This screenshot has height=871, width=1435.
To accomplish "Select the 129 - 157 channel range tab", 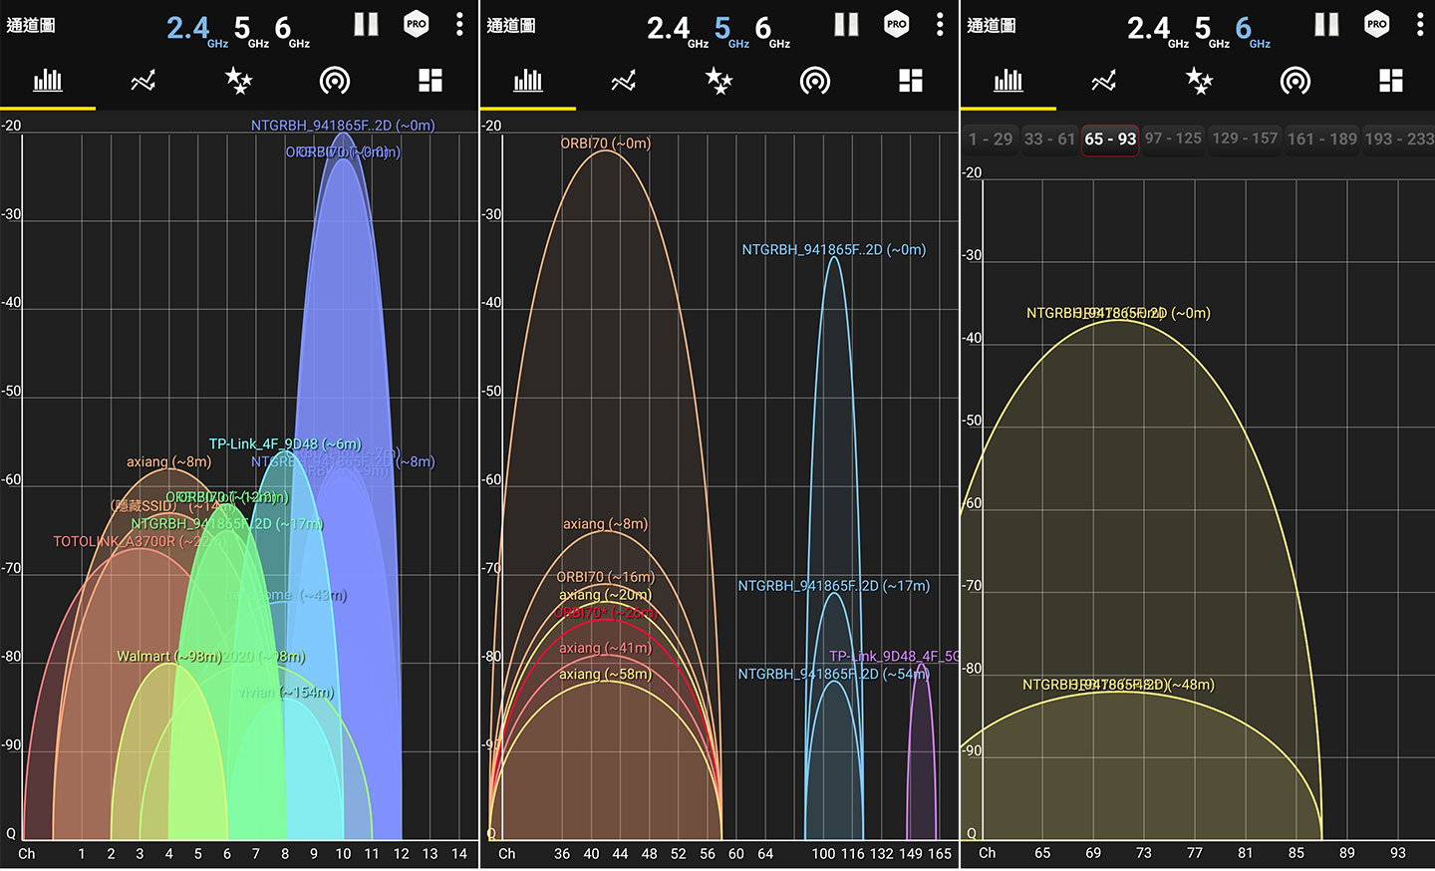I will [x=1245, y=140].
